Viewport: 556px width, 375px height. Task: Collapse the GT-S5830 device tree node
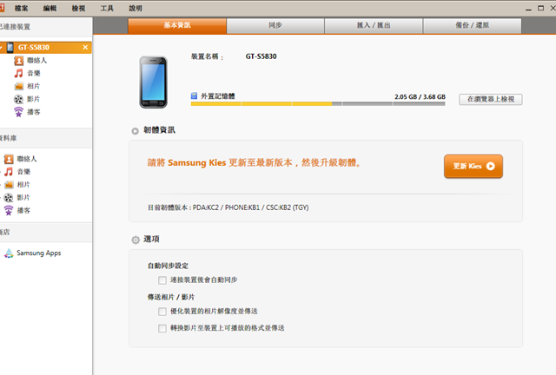[x=1, y=47]
